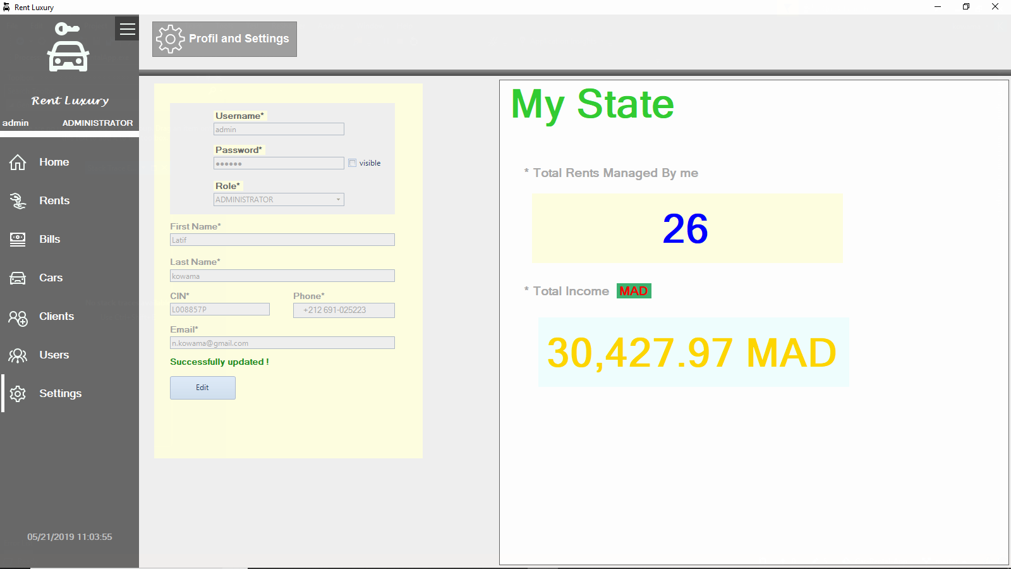Click the Rent Luxury script brand name
Screen dimensions: 1011x569
[70, 101]
